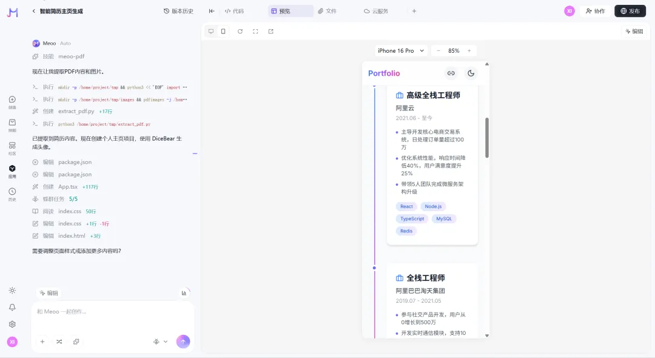The width and height of the screenshot is (655, 358).
Task: Click the scroll-up arrow of the preview
Action: pos(486,64)
